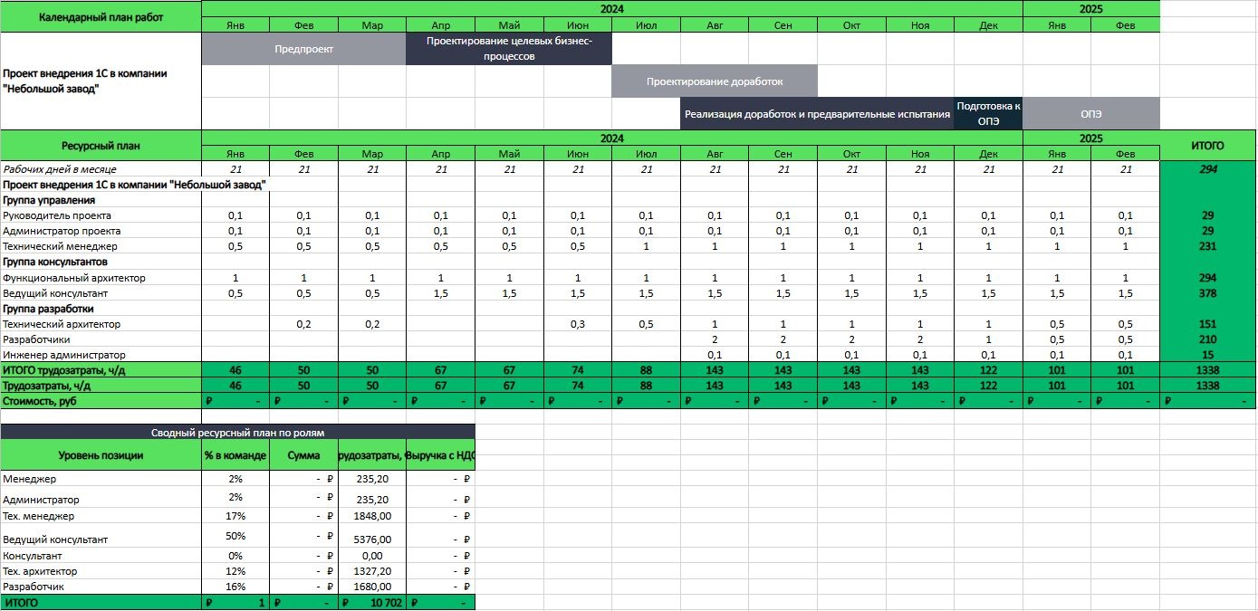1258x611 pixels.
Task: Click the Технический архитектор total cell 151
Action: point(1207,324)
